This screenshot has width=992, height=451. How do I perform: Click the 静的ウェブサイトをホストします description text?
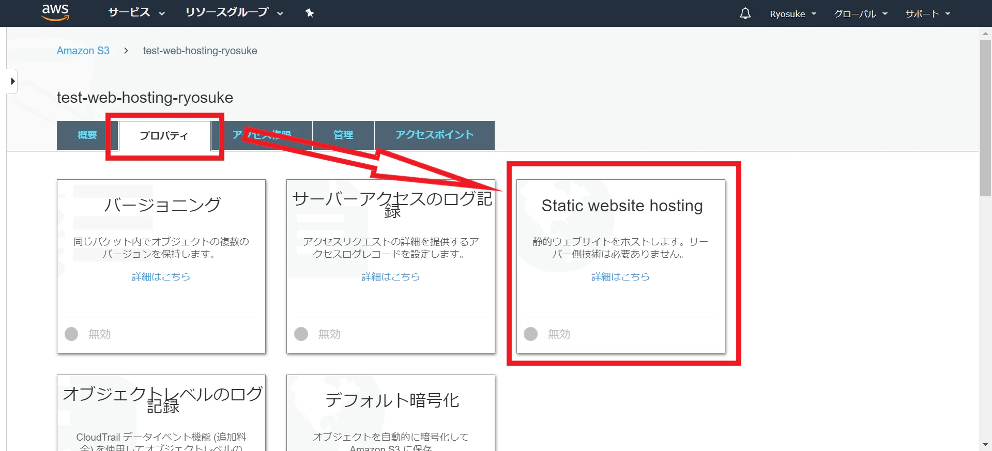click(x=621, y=248)
